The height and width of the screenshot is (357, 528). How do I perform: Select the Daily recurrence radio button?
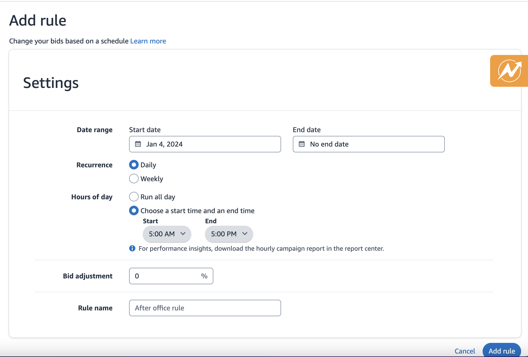point(134,165)
